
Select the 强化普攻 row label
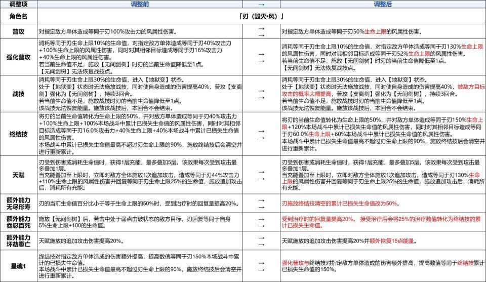click(x=18, y=57)
